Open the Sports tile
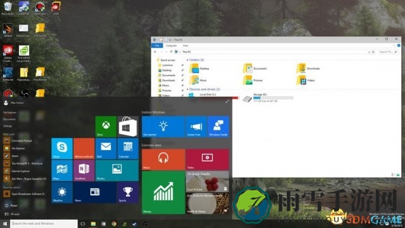405x228 pixels. (x=128, y=193)
